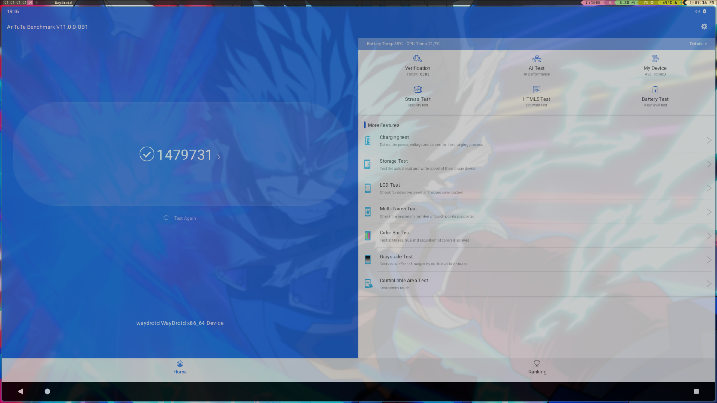Screen dimensions: 717x403
Task: Expand the Multi-Touch Test row chevron
Action: pyautogui.click(x=709, y=212)
